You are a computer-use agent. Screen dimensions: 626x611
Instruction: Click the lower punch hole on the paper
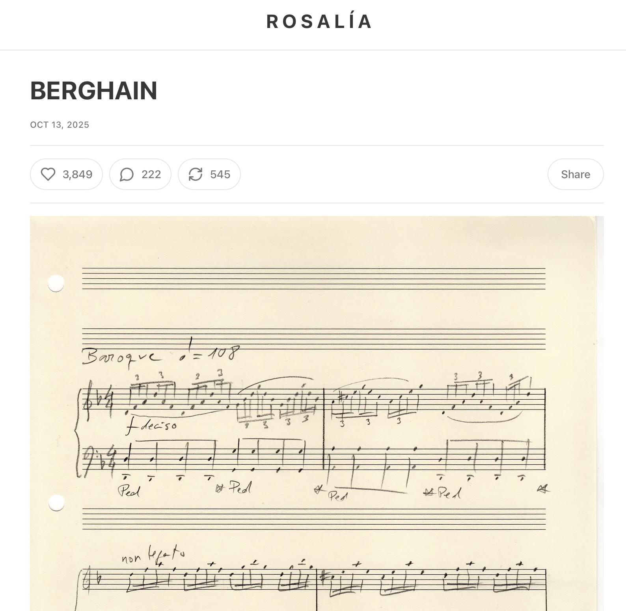pyautogui.click(x=56, y=503)
